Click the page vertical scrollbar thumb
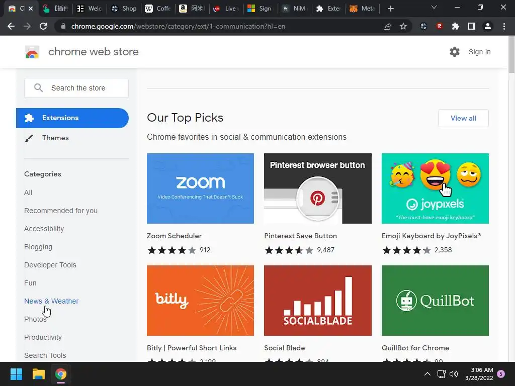Screen dimensions: 515x386 511,54
